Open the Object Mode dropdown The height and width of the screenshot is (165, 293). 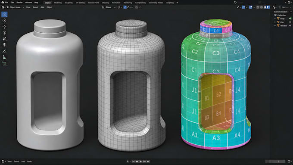click(16, 7)
